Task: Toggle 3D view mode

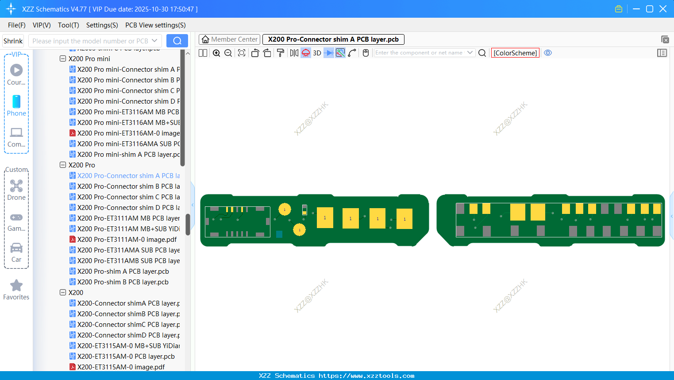Action: [x=316, y=53]
